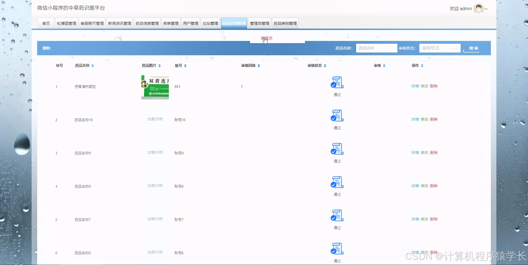Open the 菜单管理 menu

click(x=171, y=23)
